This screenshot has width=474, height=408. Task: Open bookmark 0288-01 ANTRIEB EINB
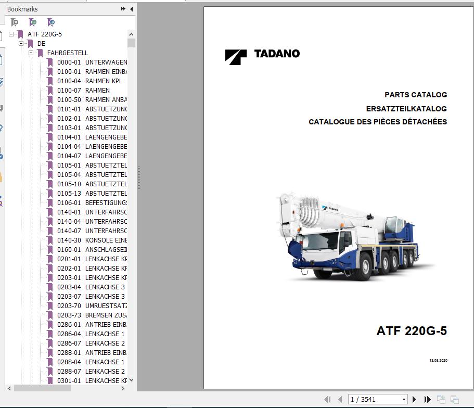click(92, 353)
